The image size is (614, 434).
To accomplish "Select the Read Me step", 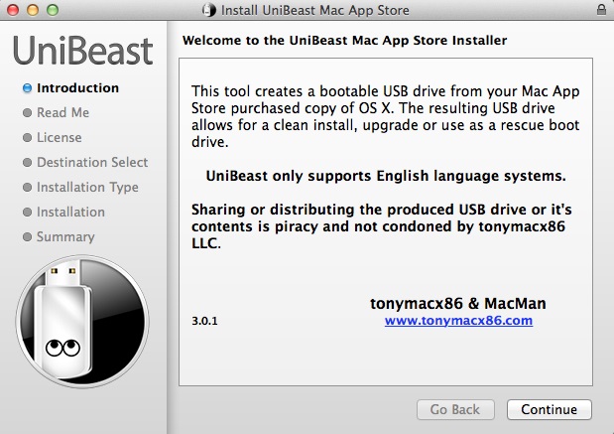I will (x=63, y=113).
